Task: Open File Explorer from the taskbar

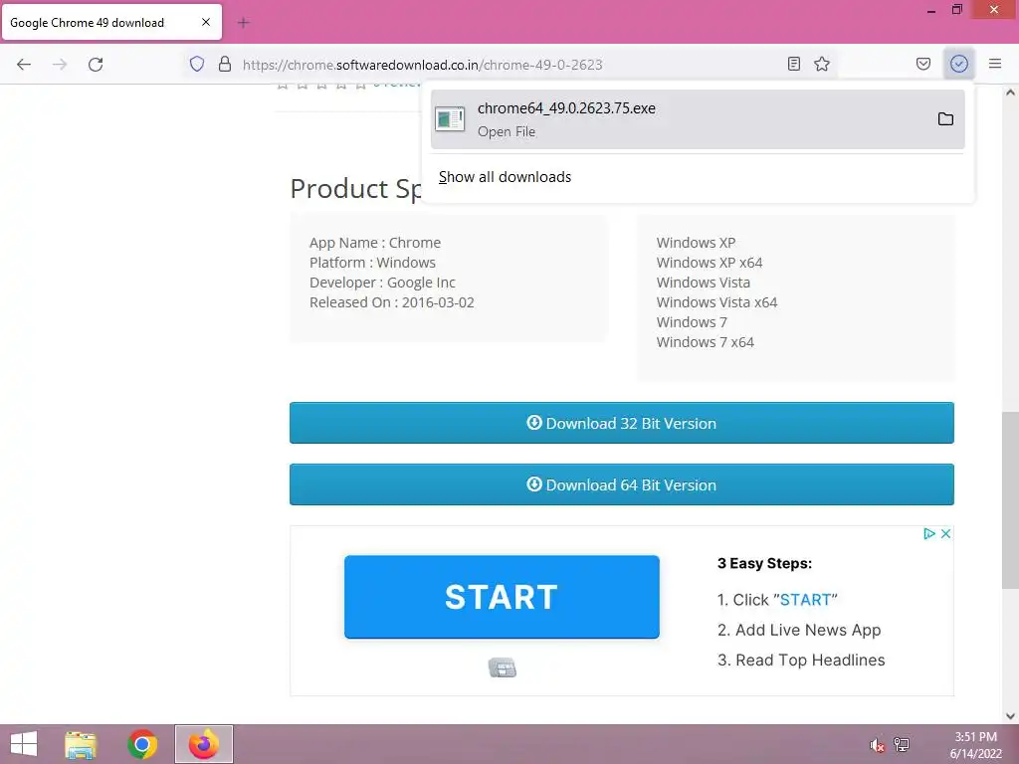Action: tap(81, 744)
